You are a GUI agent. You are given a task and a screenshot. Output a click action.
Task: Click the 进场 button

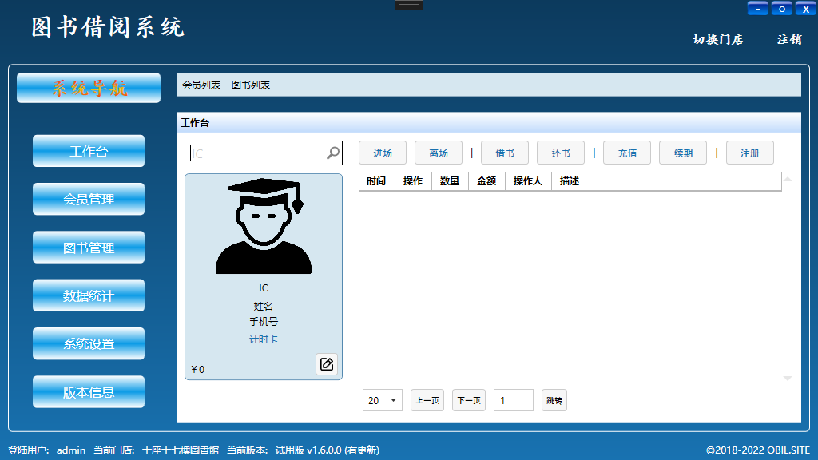tap(382, 152)
